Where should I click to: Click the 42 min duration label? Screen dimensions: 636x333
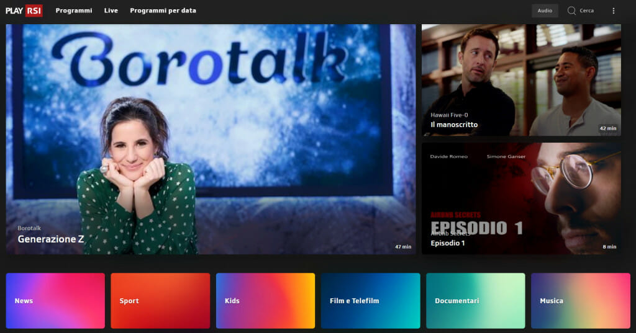[x=608, y=128]
